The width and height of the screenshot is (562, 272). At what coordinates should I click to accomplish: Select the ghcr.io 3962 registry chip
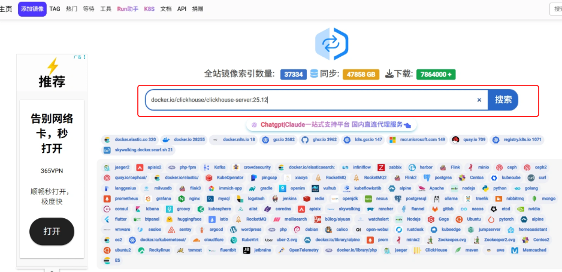tap(319, 140)
